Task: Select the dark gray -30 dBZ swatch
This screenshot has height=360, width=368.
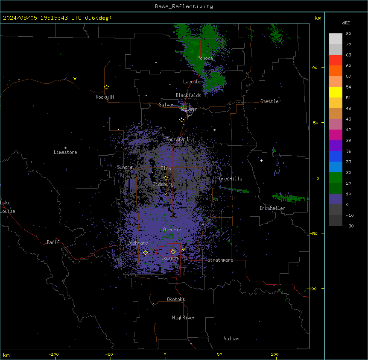Action: coord(336,221)
